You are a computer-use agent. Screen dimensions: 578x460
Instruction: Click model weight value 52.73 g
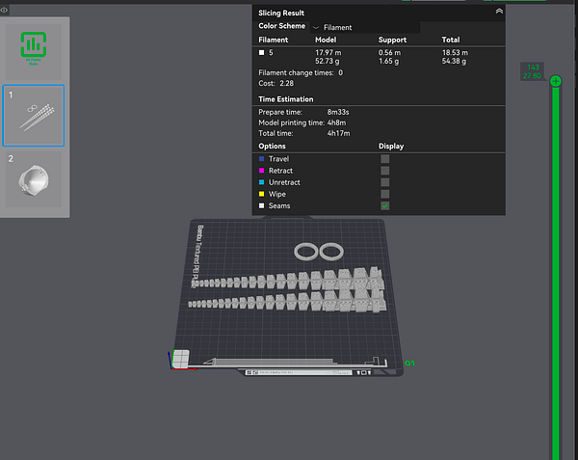(328, 61)
